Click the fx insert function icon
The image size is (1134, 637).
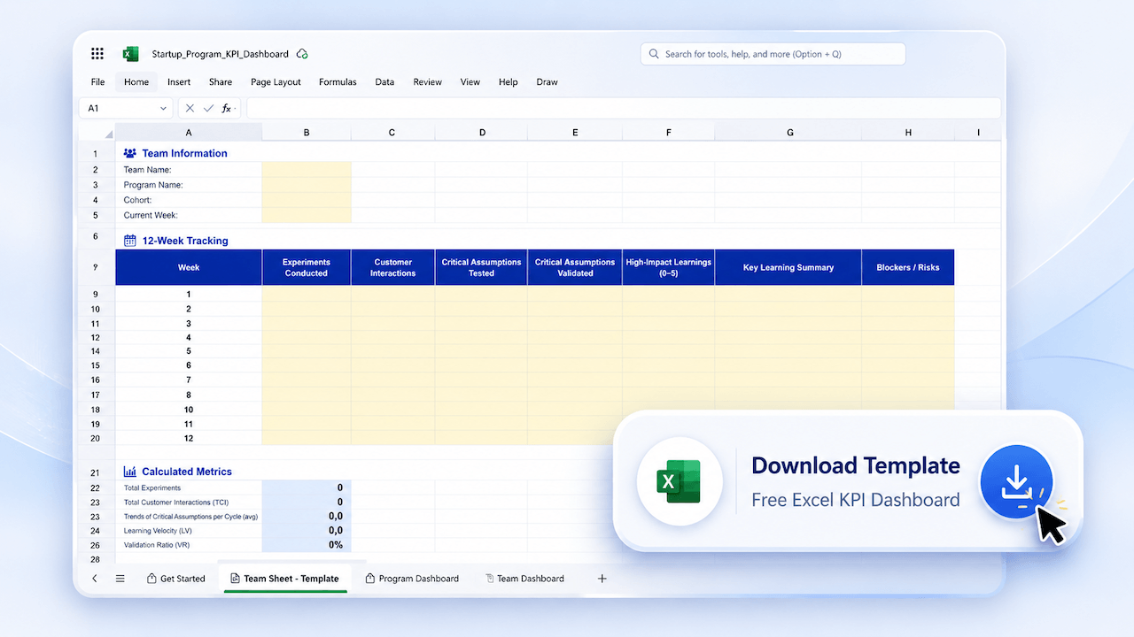[x=227, y=108]
